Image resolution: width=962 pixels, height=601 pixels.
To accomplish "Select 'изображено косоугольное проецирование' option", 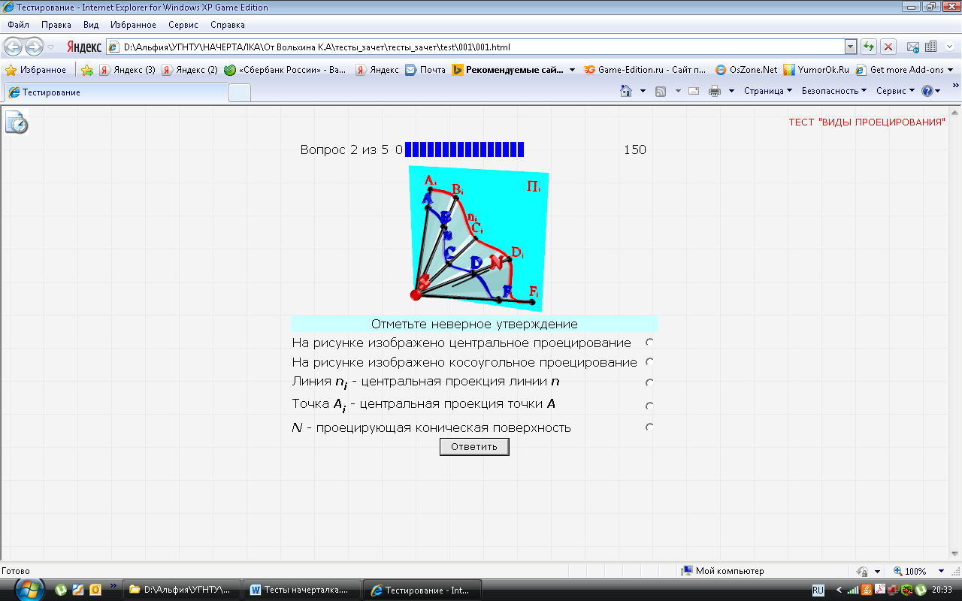I will click(649, 362).
